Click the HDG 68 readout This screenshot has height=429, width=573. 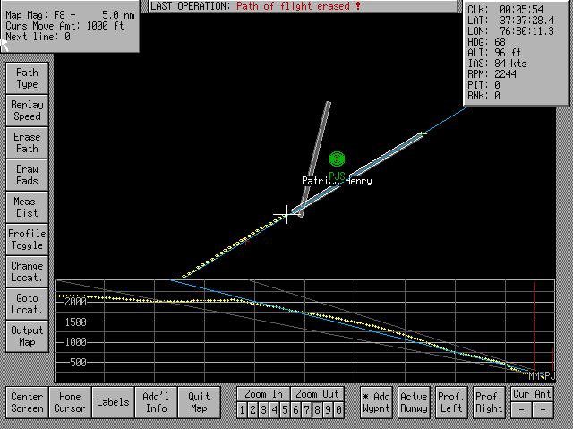coord(486,42)
